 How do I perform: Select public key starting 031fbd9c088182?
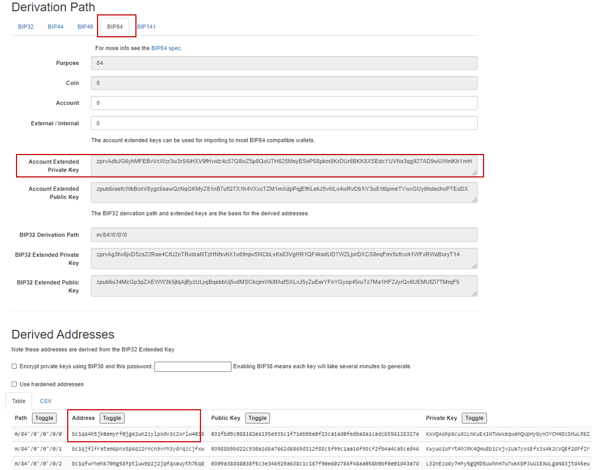pos(315,434)
